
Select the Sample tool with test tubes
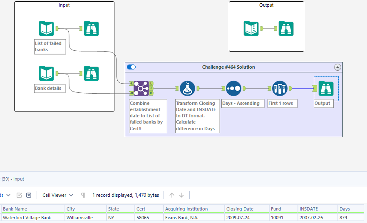[x=280, y=89]
